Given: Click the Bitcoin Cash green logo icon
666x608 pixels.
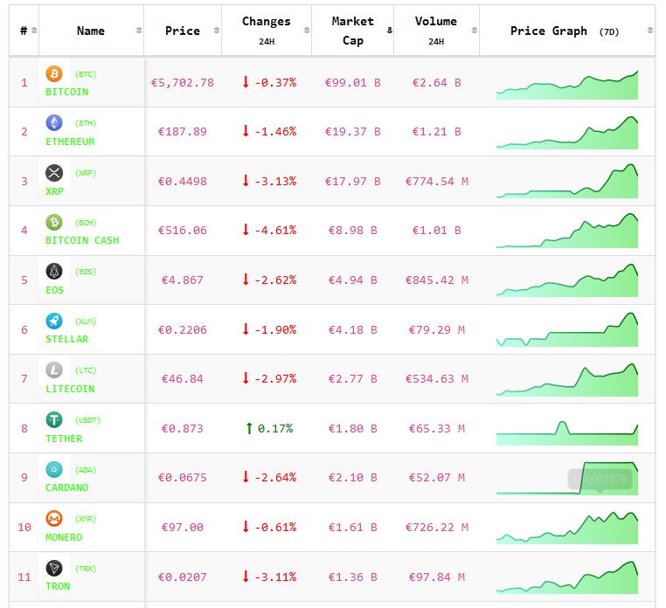Looking at the screenshot, I should pos(54,222).
